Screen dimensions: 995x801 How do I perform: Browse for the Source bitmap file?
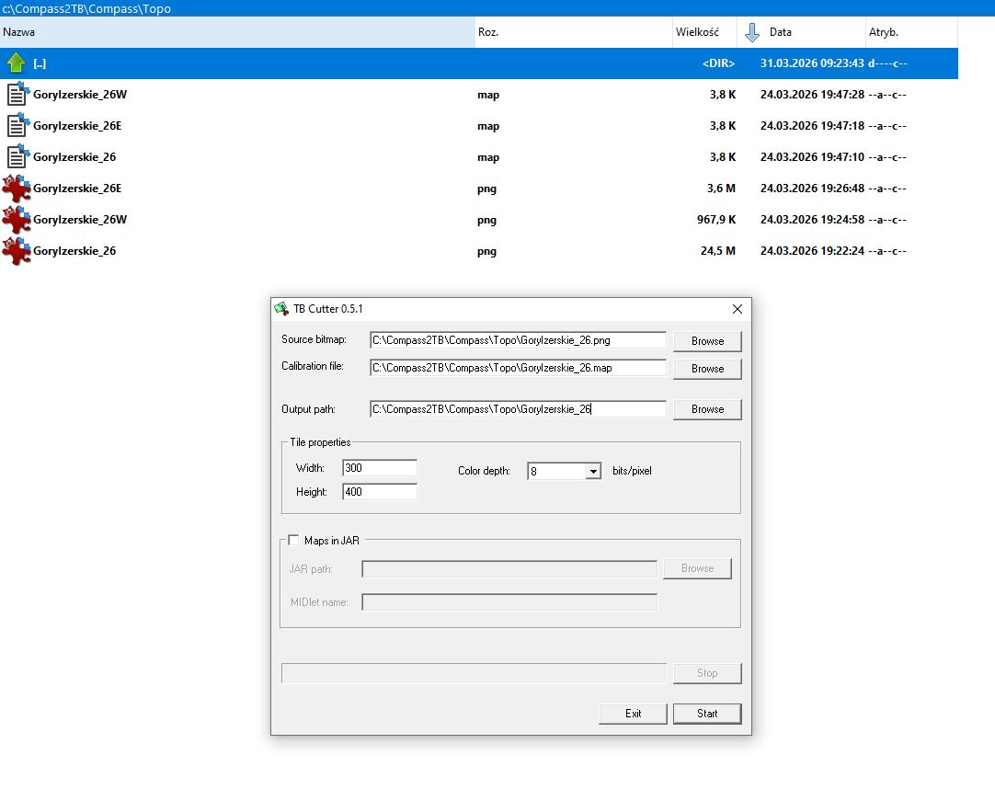pos(707,341)
